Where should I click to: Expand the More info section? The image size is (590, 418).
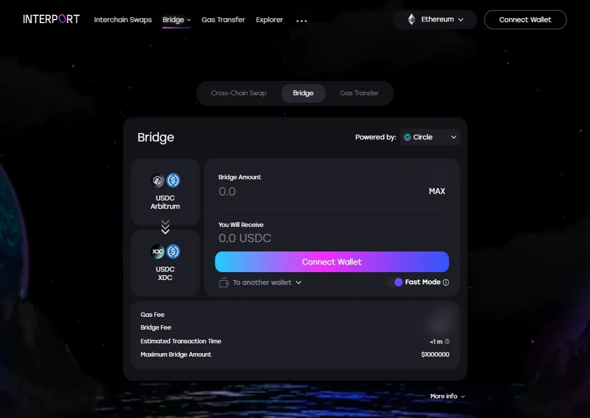pos(447,396)
